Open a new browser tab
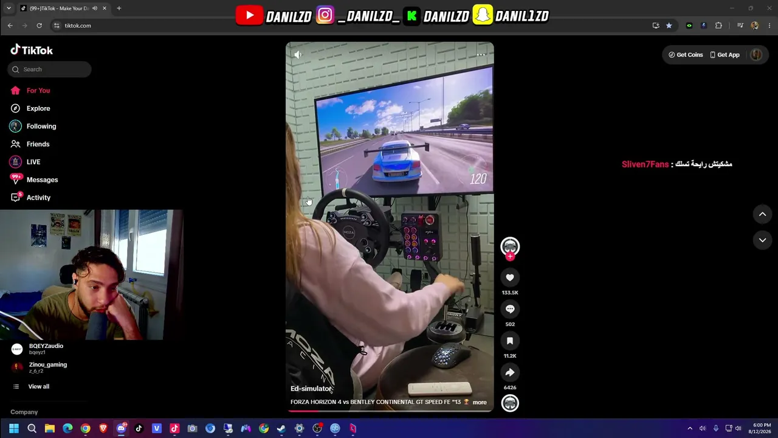The width and height of the screenshot is (778, 438). click(119, 9)
